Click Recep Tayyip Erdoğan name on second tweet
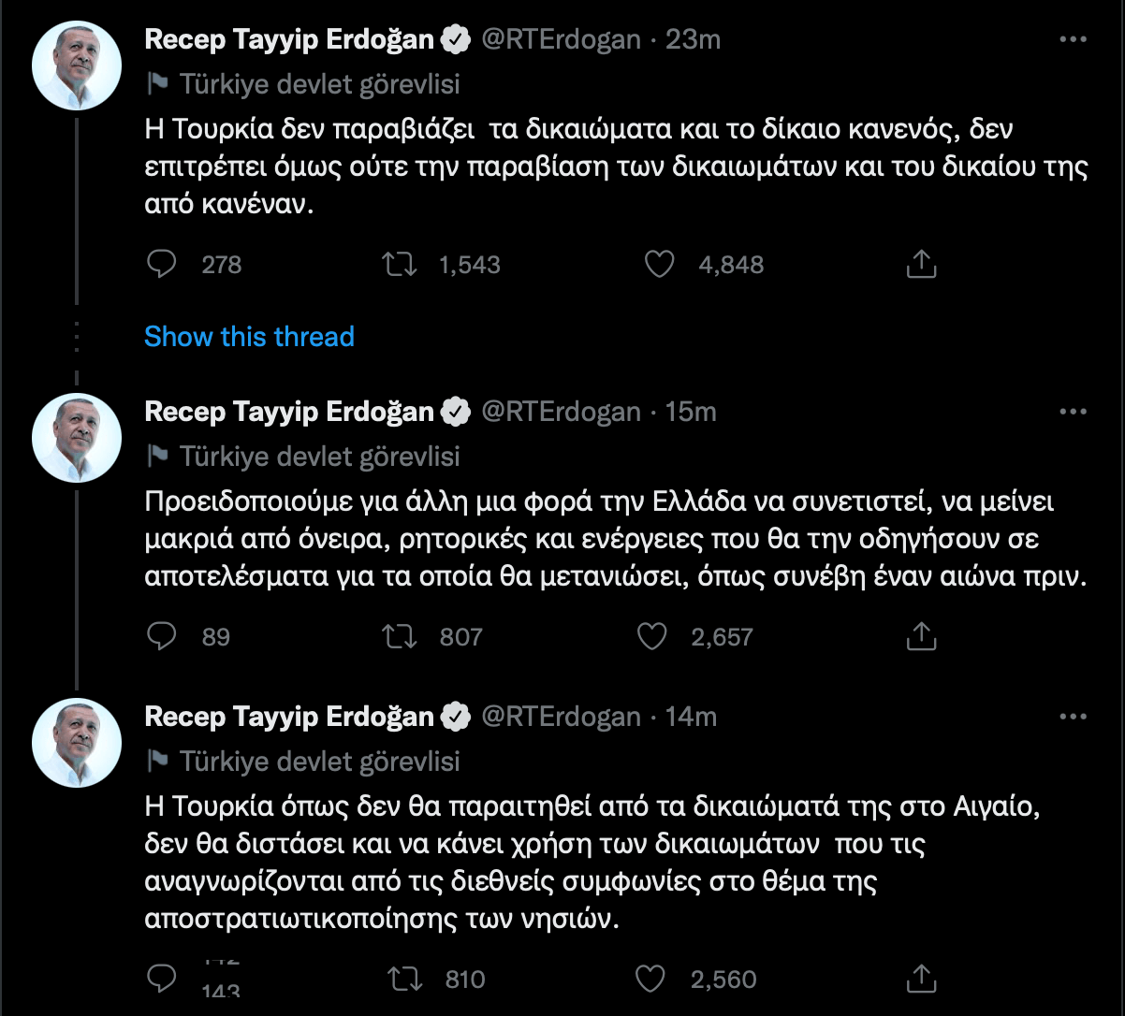 [290, 412]
